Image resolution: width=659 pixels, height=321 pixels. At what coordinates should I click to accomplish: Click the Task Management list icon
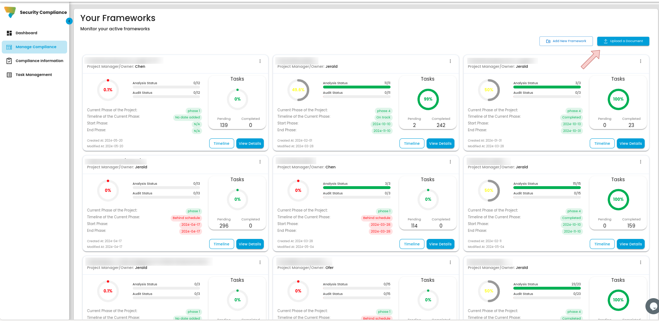click(9, 75)
